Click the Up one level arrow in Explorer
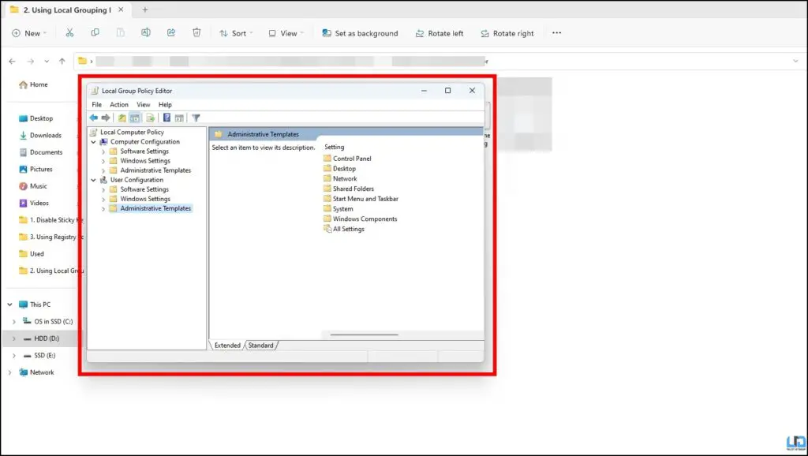The image size is (808, 456). click(62, 62)
